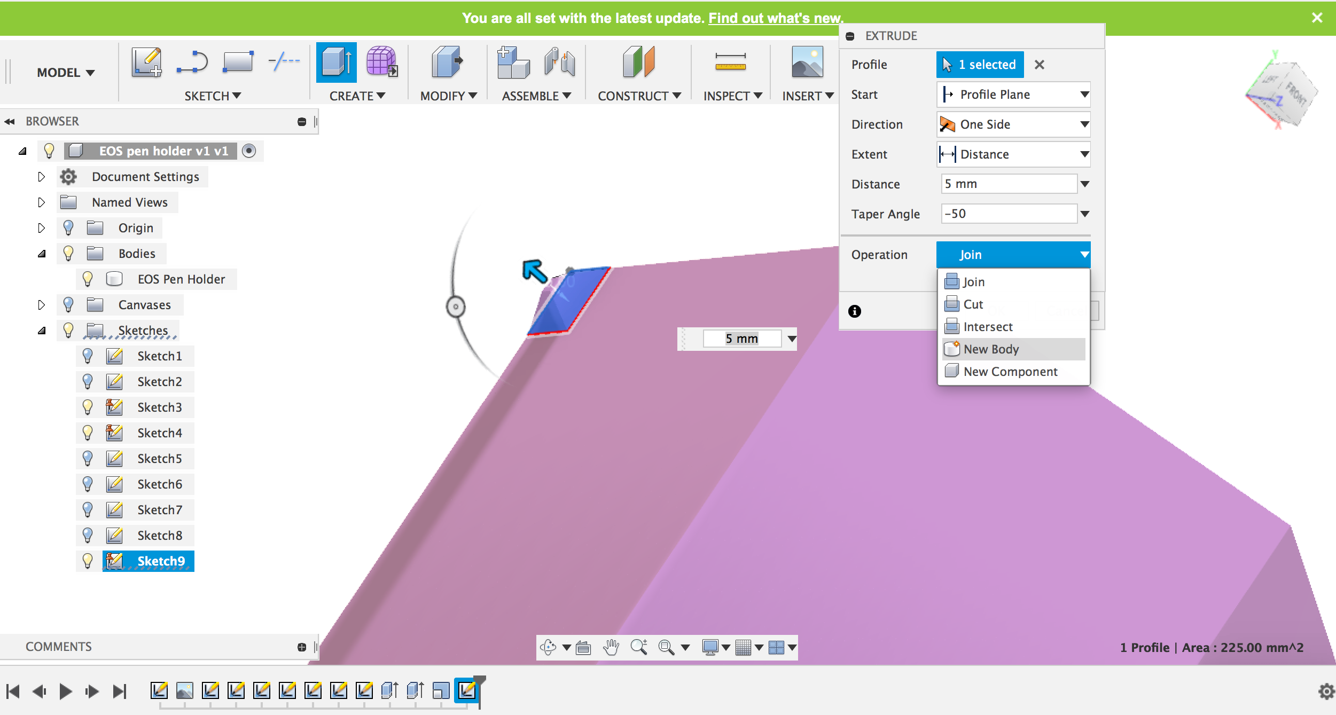Open the Direction One Side dropdown

tap(1013, 124)
